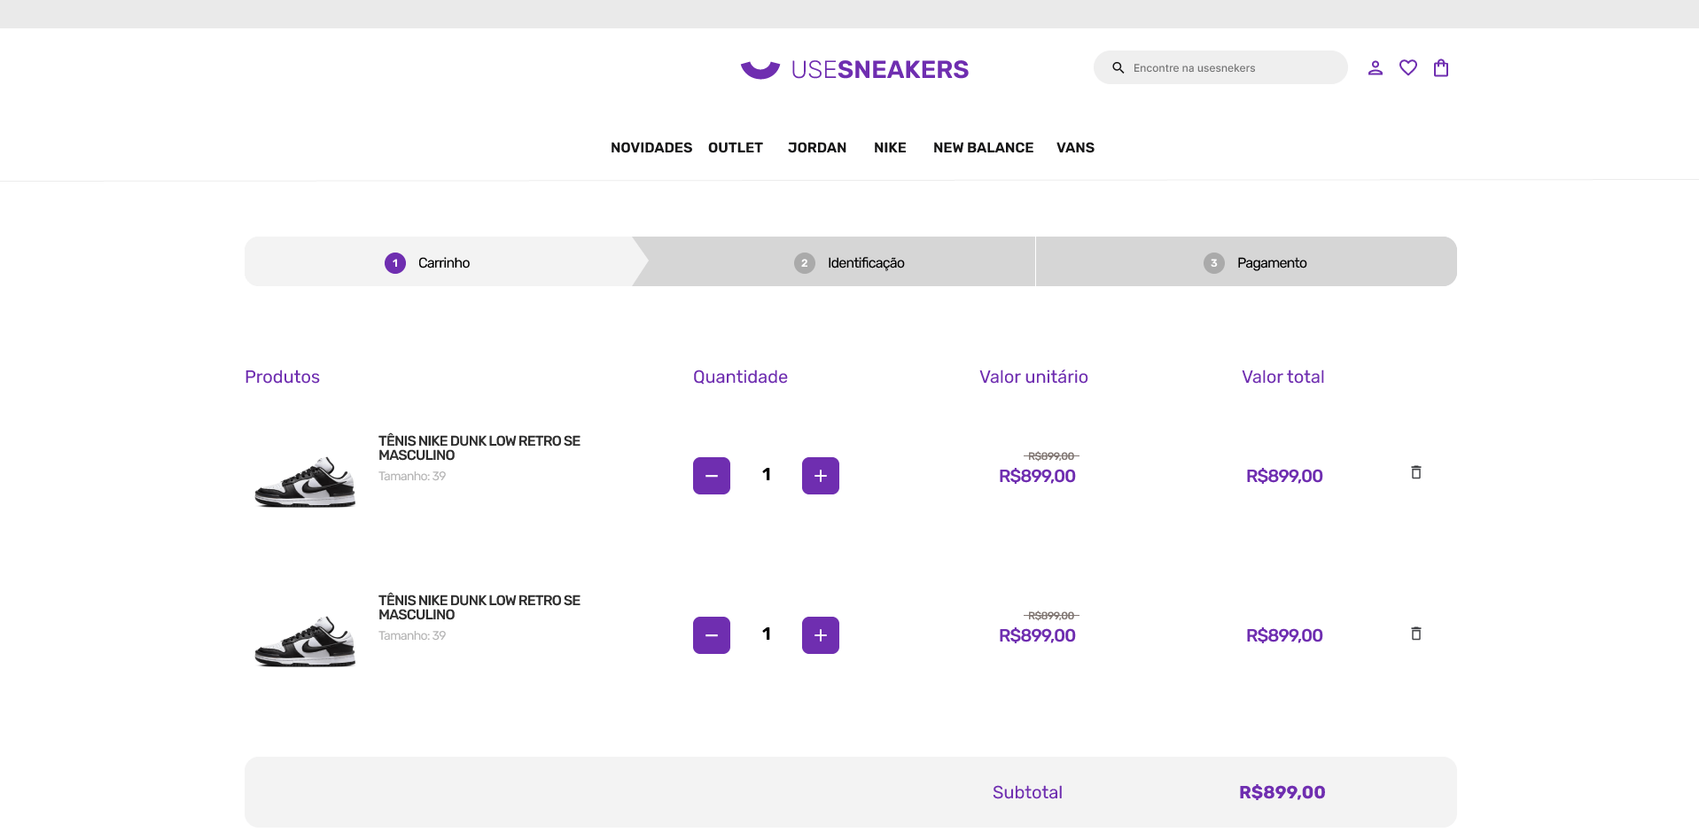Open the NOVIDADES menu
The image size is (1699, 840).
coord(651,148)
